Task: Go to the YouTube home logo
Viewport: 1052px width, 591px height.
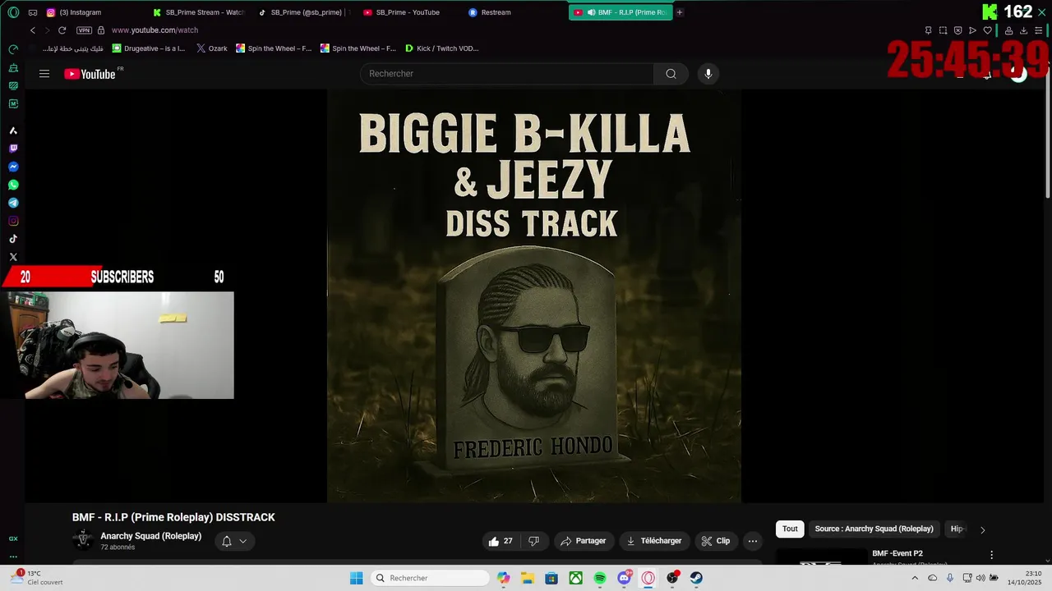Action: pos(90,74)
